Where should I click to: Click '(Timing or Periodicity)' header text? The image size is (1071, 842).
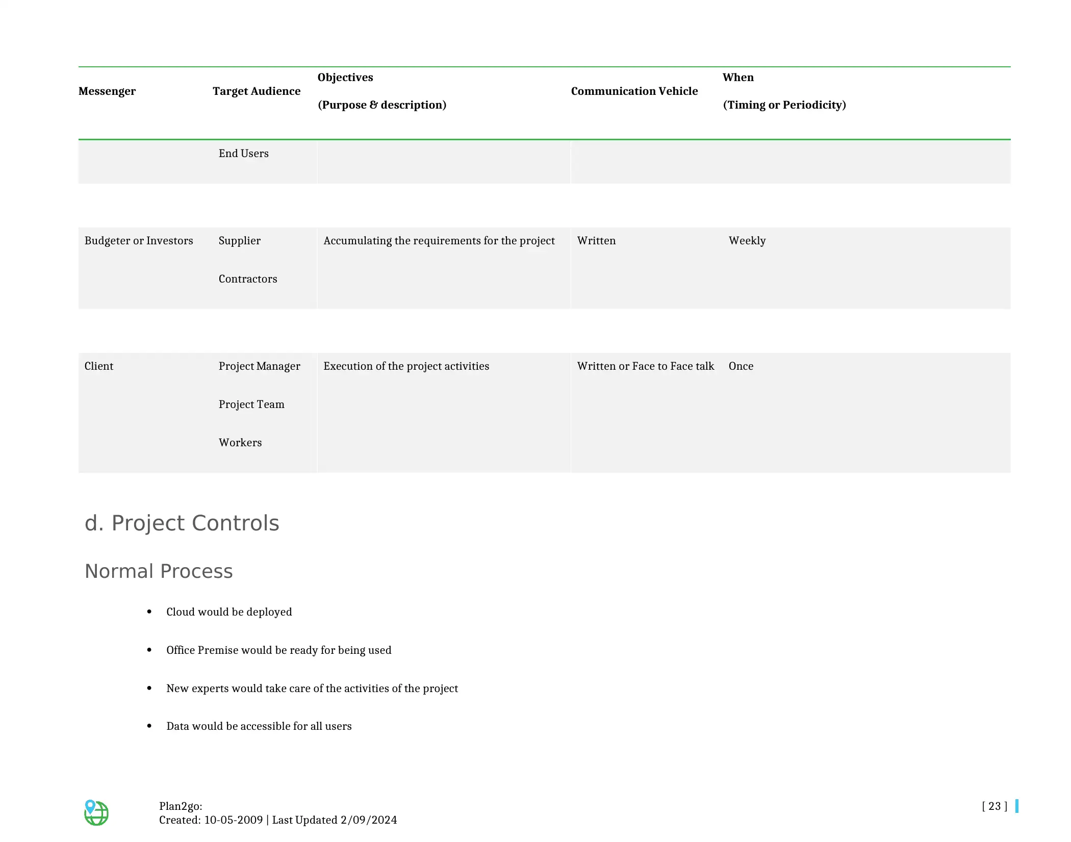(784, 105)
